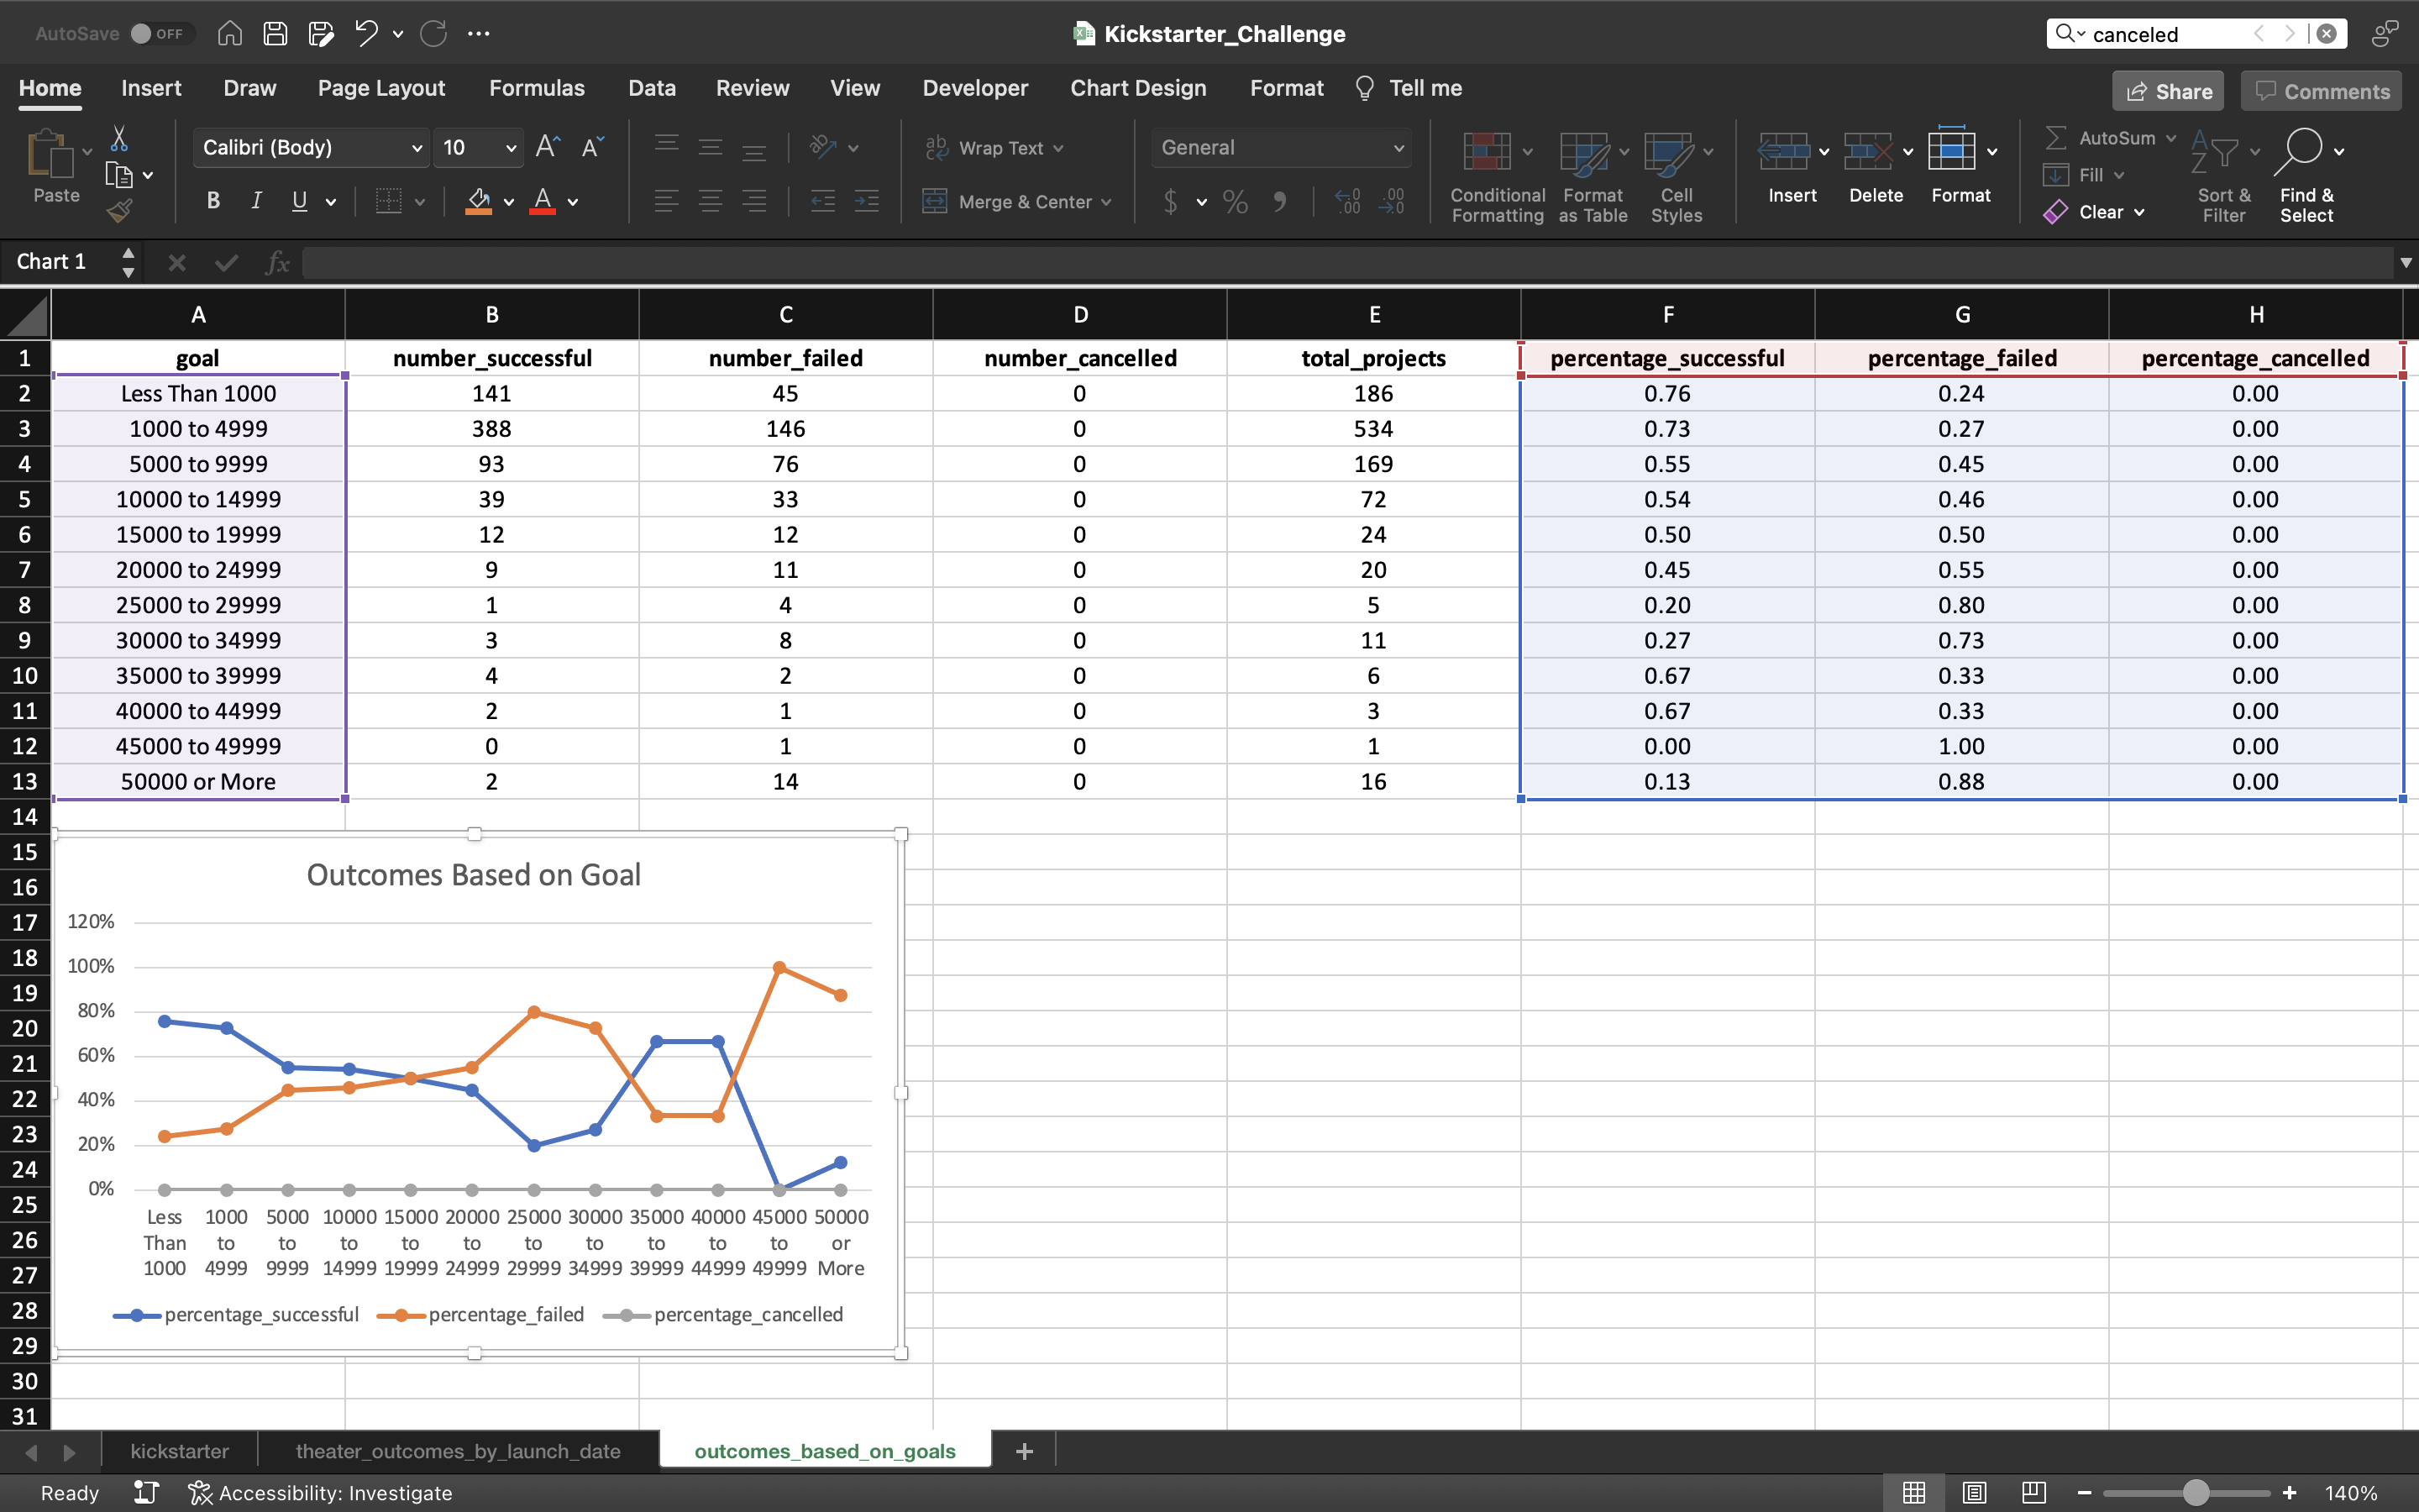Screen dimensions: 2419x1512
Task: Open the font name dropdown
Action: point(416,147)
